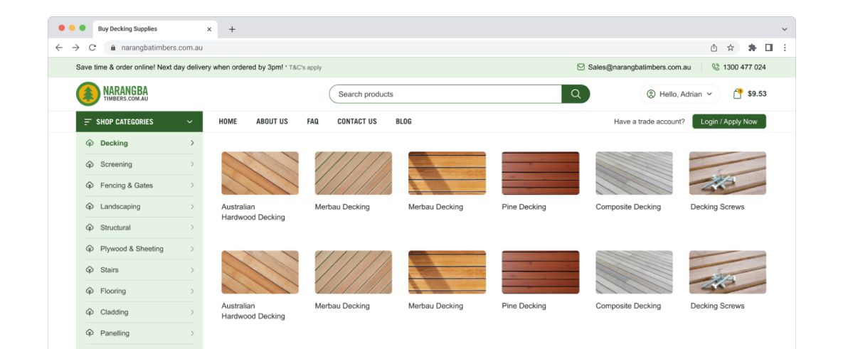Bookmark page with the star icon
Image resolution: width=843 pixels, height=349 pixels.
click(x=731, y=48)
